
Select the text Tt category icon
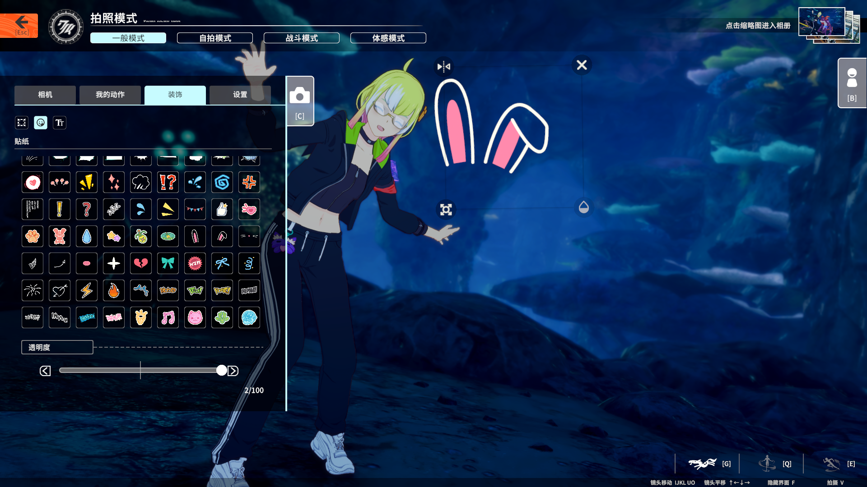click(60, 123)
